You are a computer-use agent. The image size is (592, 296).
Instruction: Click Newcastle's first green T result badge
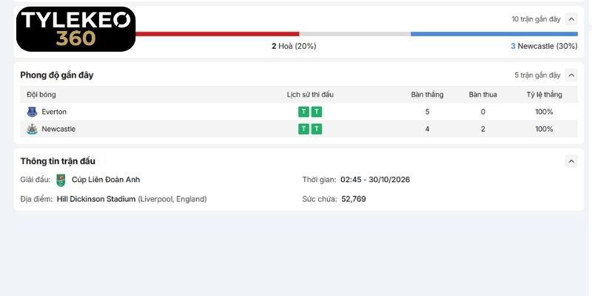303,129
